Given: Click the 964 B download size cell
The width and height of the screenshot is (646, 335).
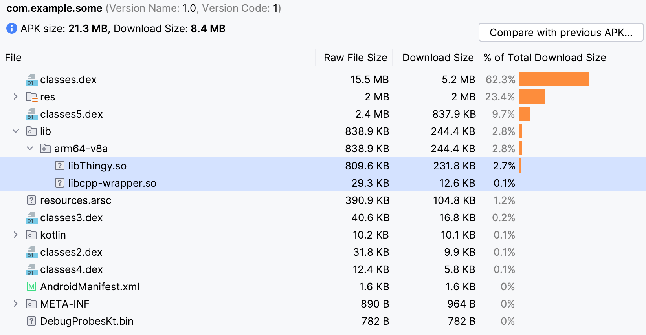Looking at the screenshot, I should (x=461, y=304).
